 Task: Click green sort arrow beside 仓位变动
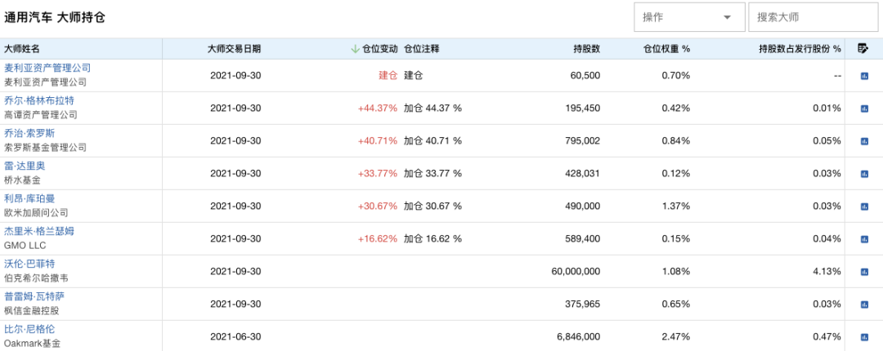click(x=355, y=49)
